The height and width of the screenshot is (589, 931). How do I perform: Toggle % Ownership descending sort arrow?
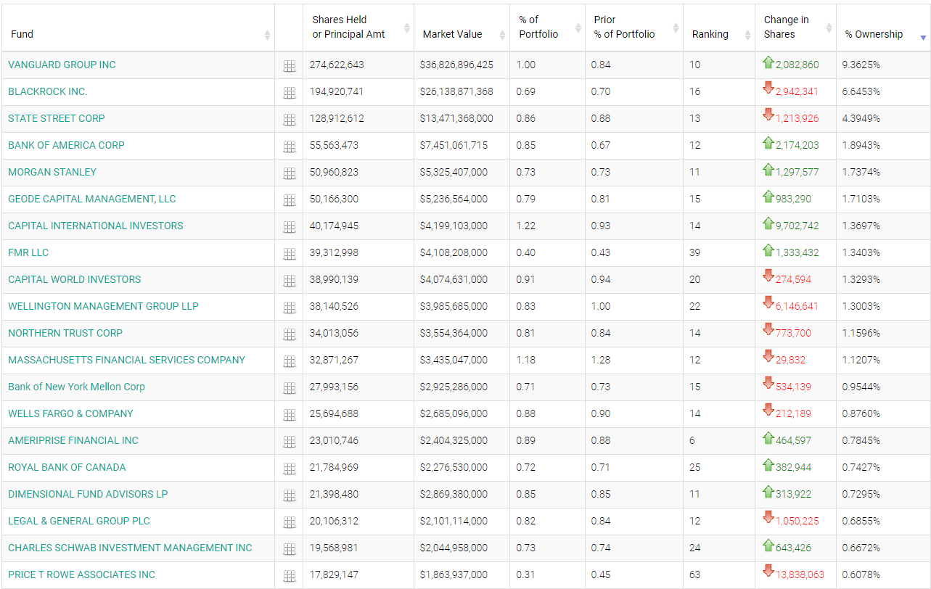(923, 37)
